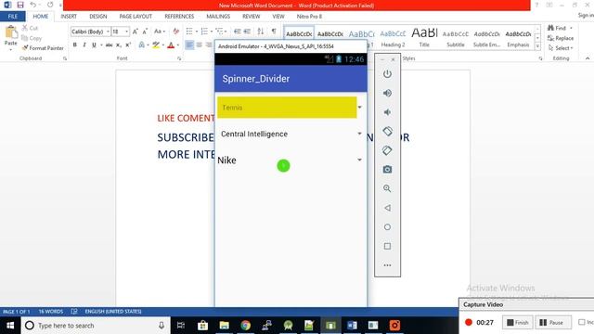
Task: Raise volume with emulator volume up icon
Action: [x=387, y=93]
